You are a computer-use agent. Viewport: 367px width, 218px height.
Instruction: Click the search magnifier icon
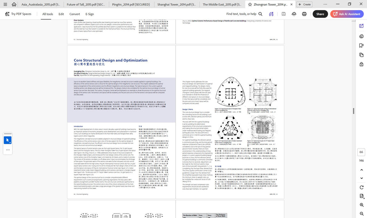[260, 14]
